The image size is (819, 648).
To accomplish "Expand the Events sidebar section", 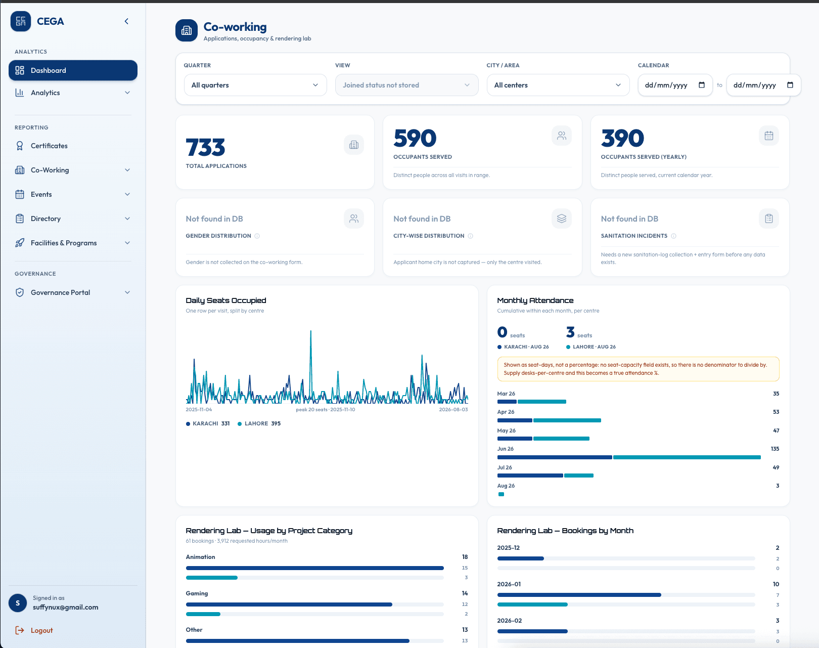I will [73, 194].
